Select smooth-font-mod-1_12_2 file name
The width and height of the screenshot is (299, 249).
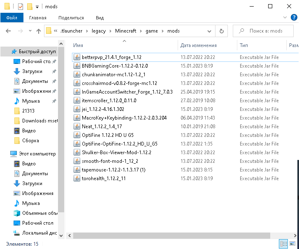[110, 161]
